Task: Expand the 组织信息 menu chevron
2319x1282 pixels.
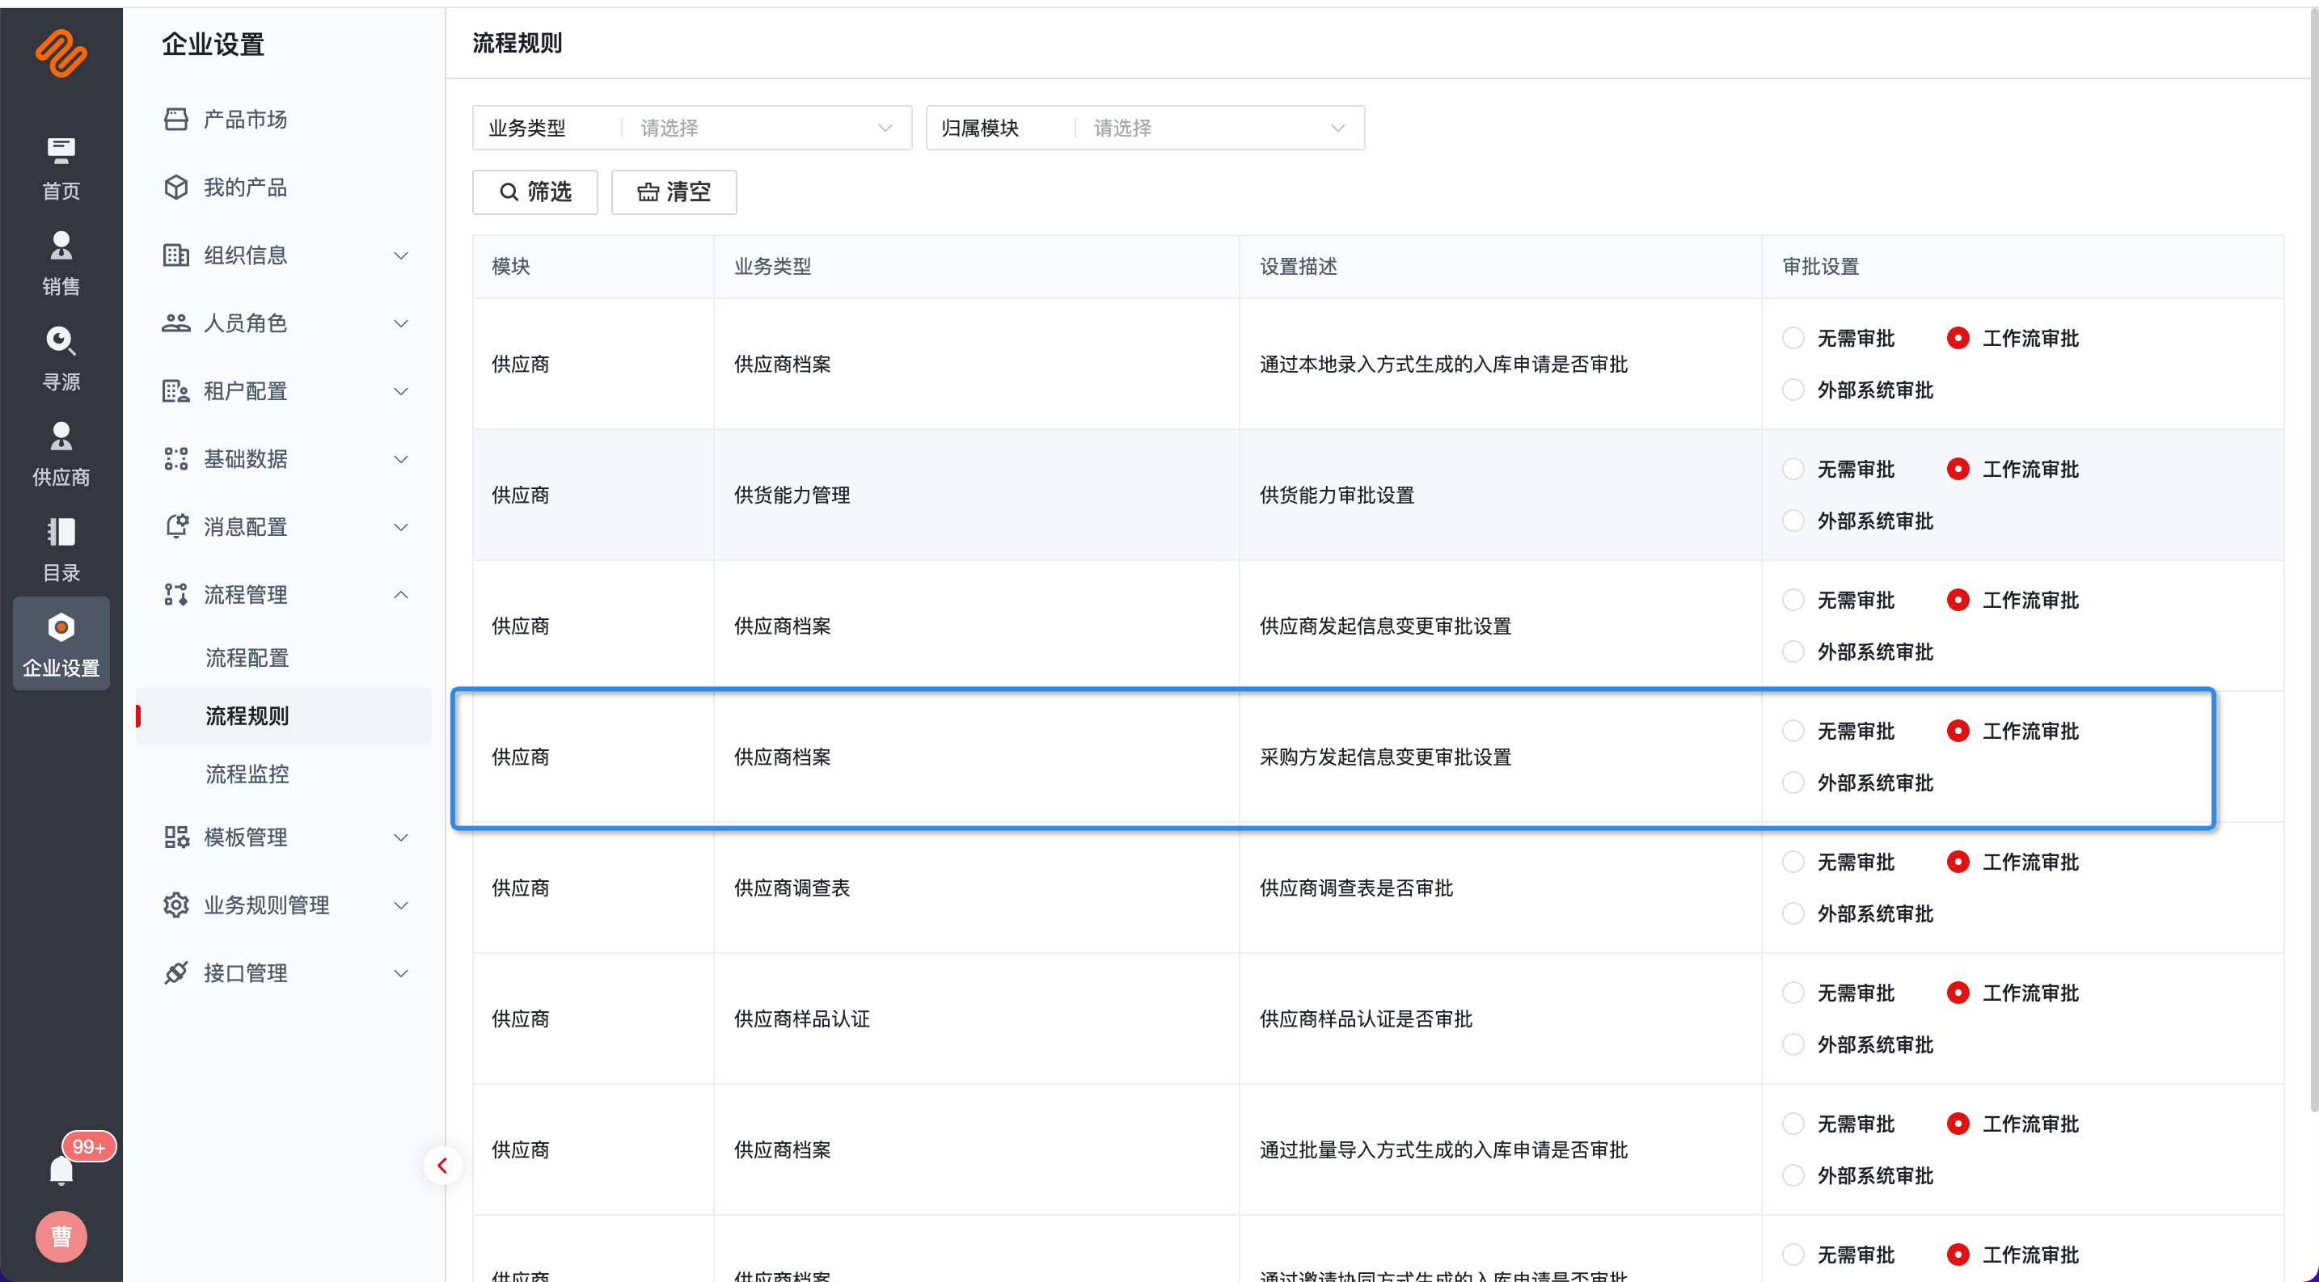Action: pyautogui.click(x=402, y=255)
